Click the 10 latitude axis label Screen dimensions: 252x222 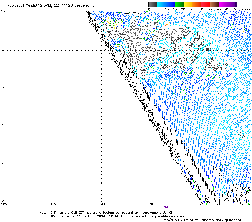[x=3, y=11]
